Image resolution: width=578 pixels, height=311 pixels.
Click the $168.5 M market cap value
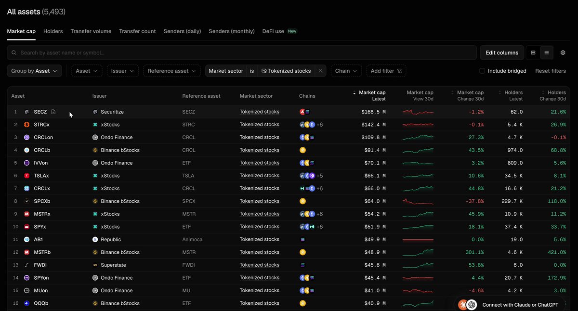click(x=373, y=112)
